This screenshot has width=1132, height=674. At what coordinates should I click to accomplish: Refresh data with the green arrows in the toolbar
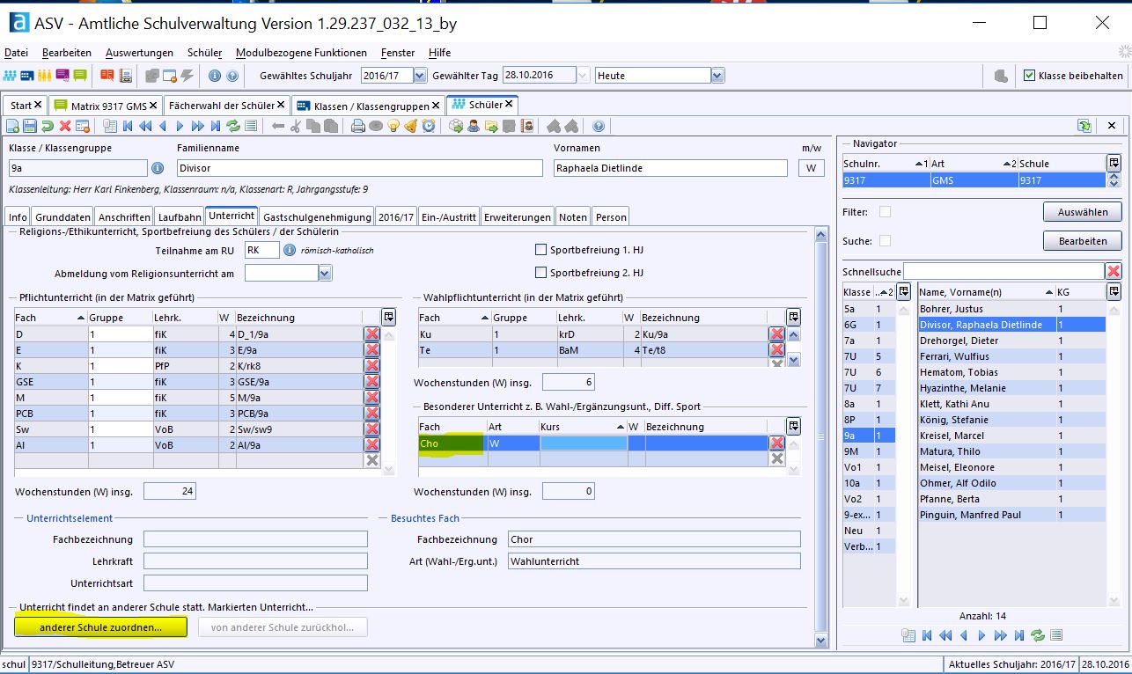point(233,126)
